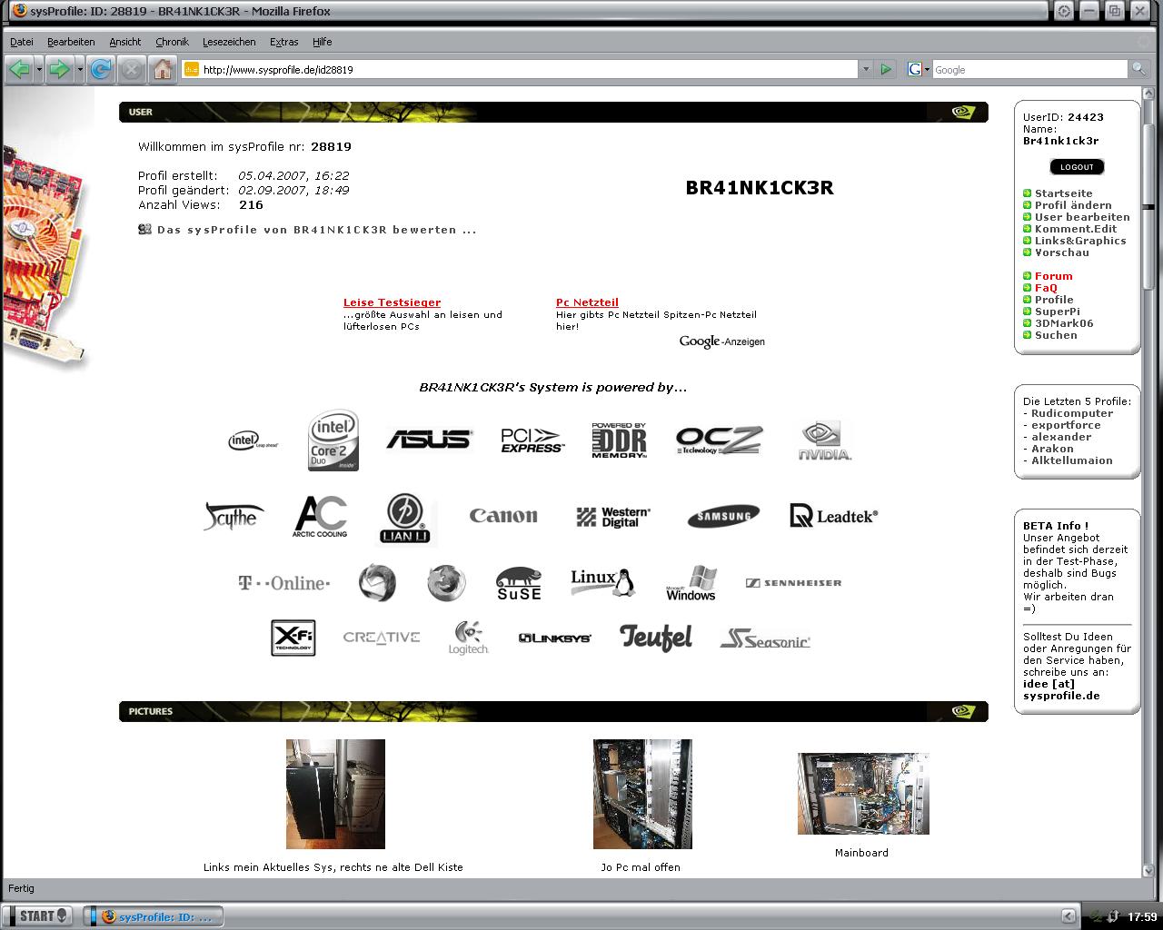Open the red Forum link
Screen dimensions: 1163x930
click(x=1053, y=276)
